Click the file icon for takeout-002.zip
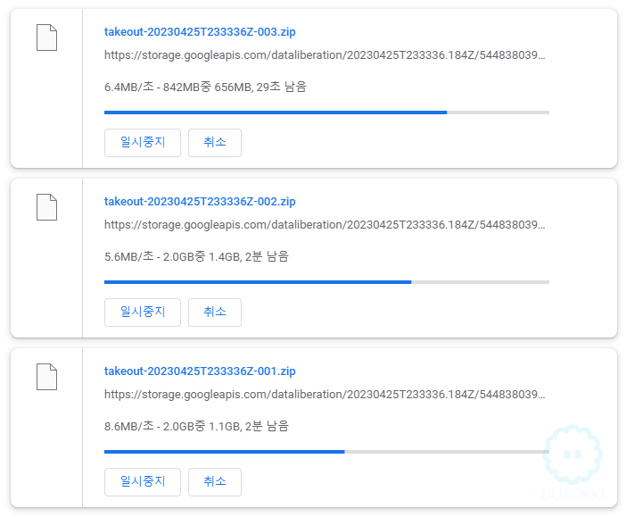 click(46, 207)
